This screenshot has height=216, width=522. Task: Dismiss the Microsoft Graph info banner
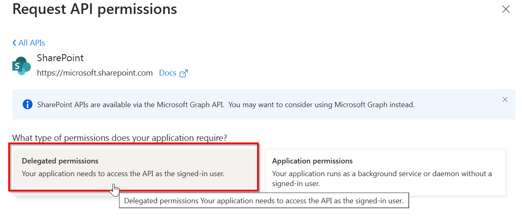click(505, 99)
